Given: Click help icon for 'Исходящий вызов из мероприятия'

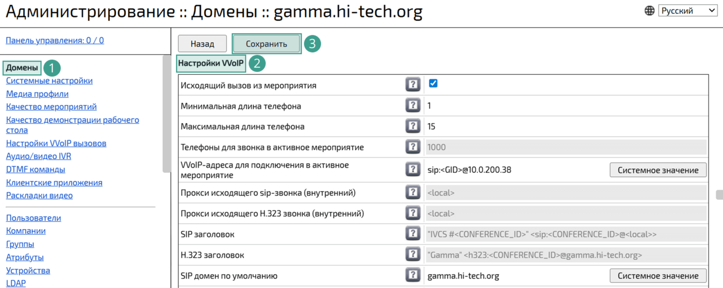Looking at the screenshot, I should 413,85.
